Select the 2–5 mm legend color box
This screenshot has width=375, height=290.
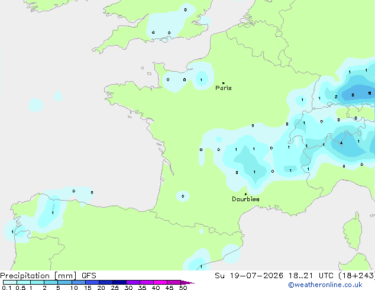(51, 282)
